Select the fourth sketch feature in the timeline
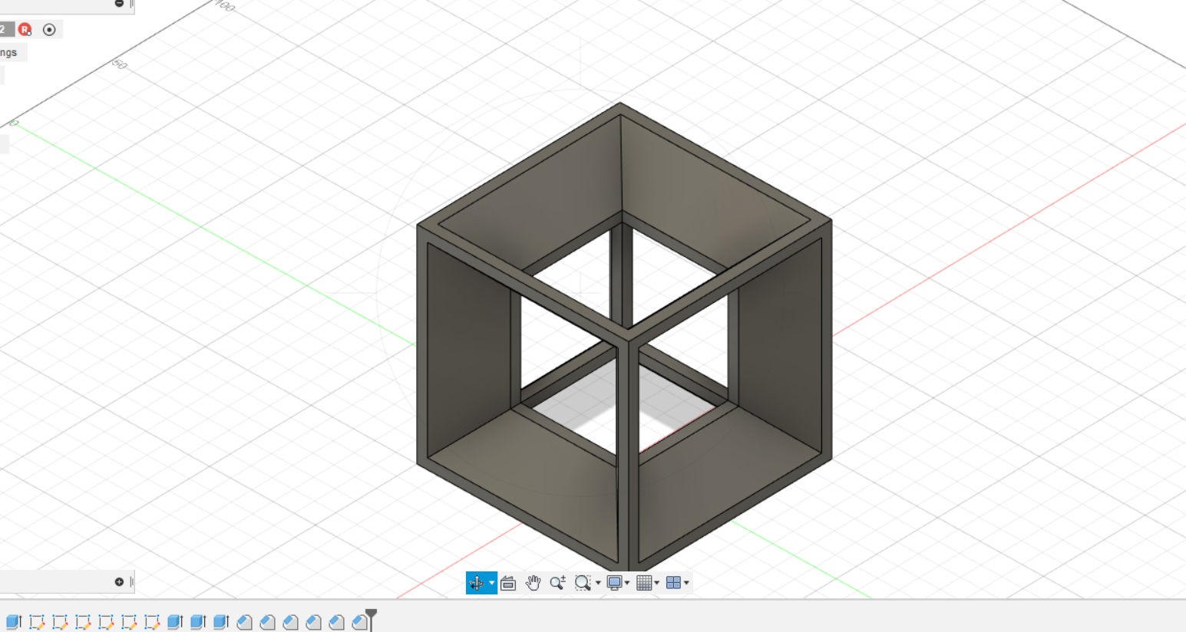The image size is (1186, 632). pyautogui.click(x=106, y=622)
